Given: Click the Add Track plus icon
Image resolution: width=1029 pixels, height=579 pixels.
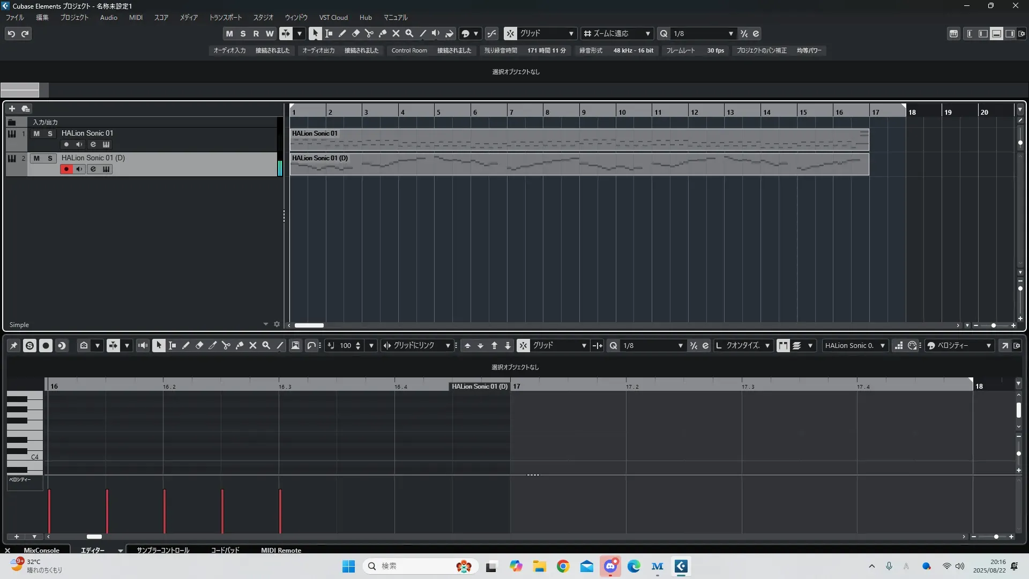Looking at the screenshot, I should [x=12, y=109].
